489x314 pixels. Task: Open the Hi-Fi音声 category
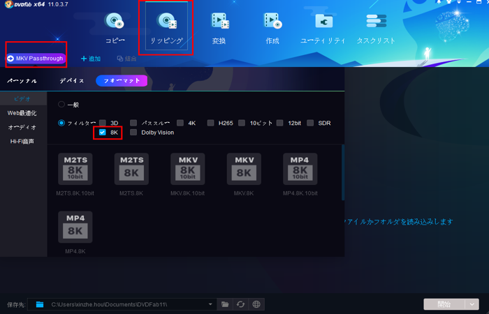click(x=22, y=142)
